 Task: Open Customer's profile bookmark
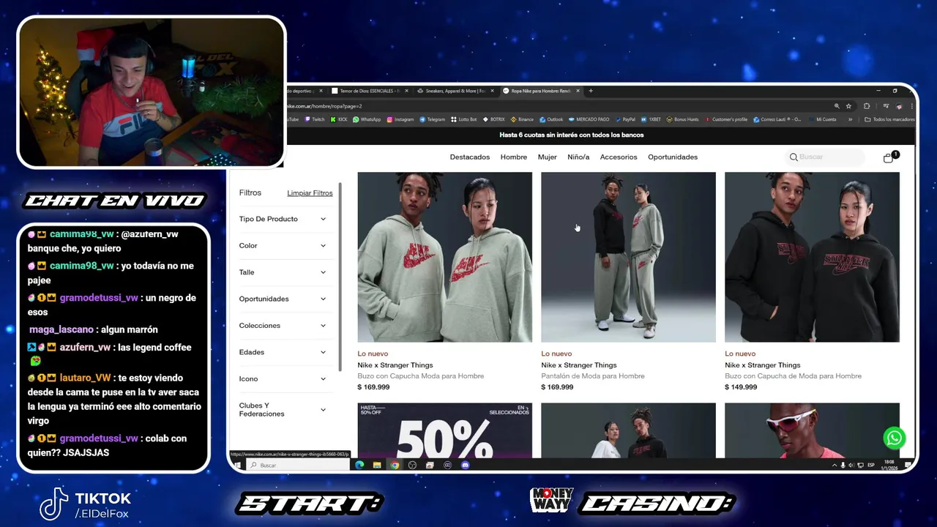click(726, 119)
